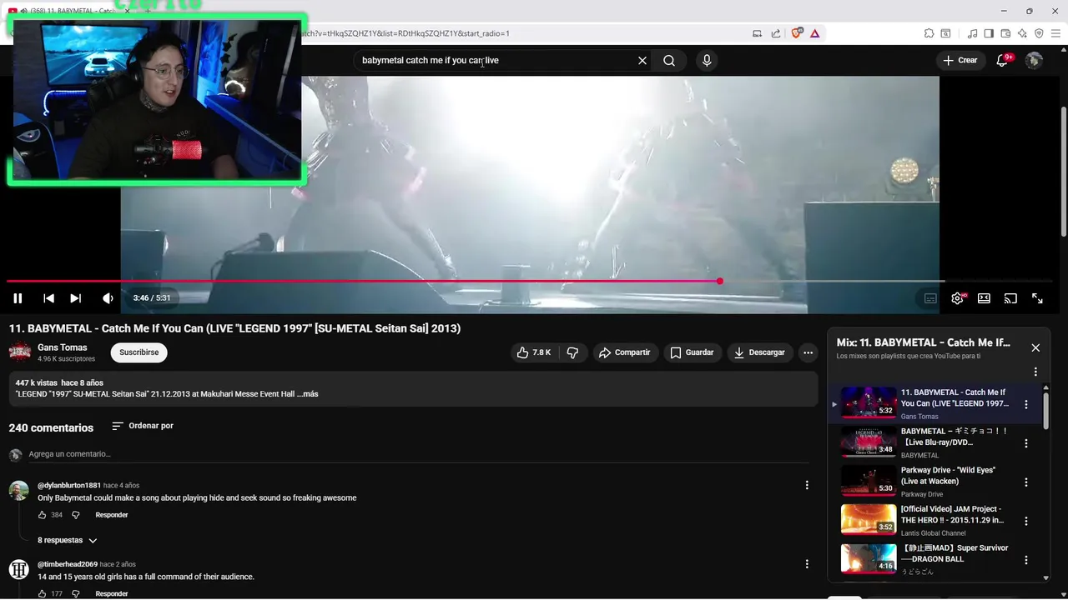Reply to @timberhead2069's comment
Viewport: 1068px width, 600px height.
click(112, 593)
